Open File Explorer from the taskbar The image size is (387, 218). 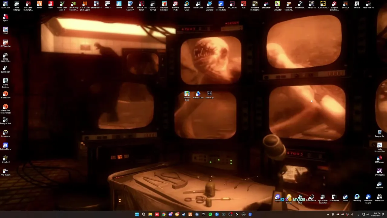pos(150,214)
